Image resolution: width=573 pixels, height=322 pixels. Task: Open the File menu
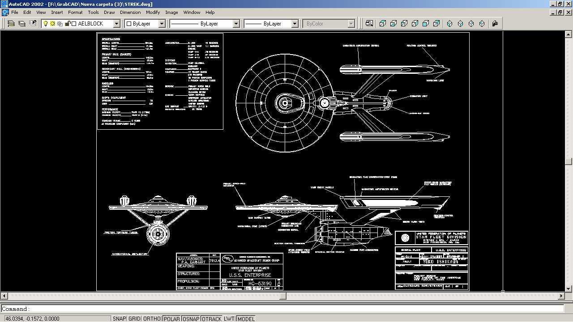pyautogui.click(x=15, y=13)
